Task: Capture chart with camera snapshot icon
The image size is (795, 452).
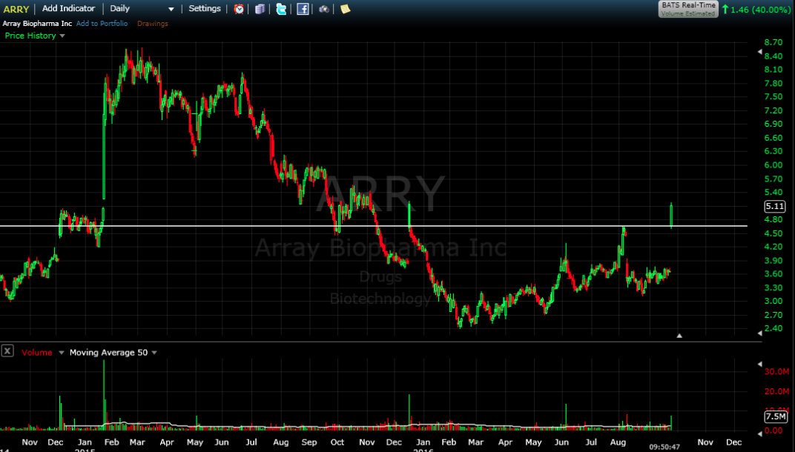Action: [x=324, y=9]
